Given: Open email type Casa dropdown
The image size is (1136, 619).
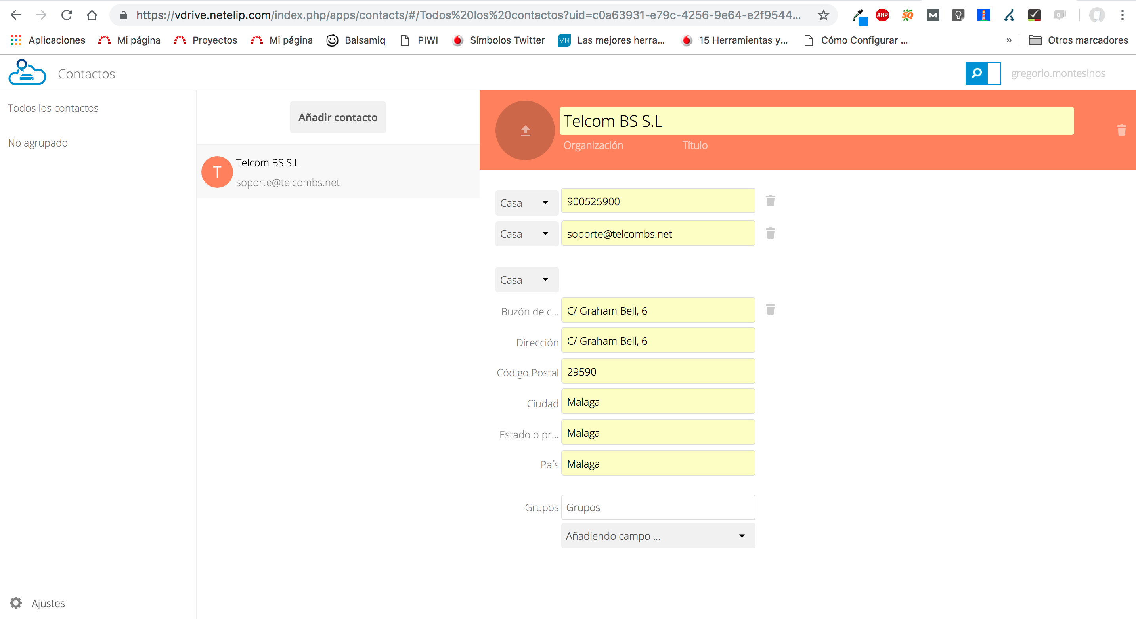Looking at the screenshot, I should pyautogui.click(x=526, y=234).
